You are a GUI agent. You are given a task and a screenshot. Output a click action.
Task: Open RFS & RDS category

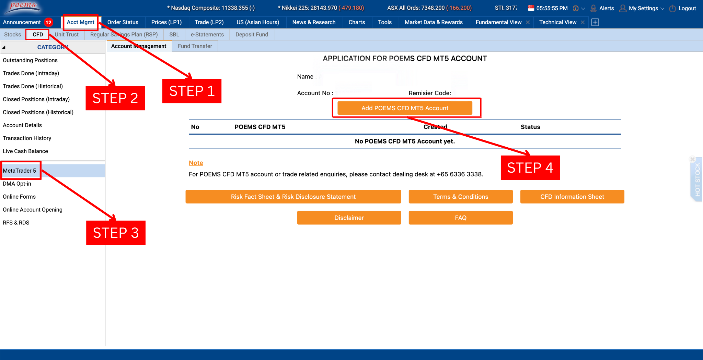pos(16,223)
